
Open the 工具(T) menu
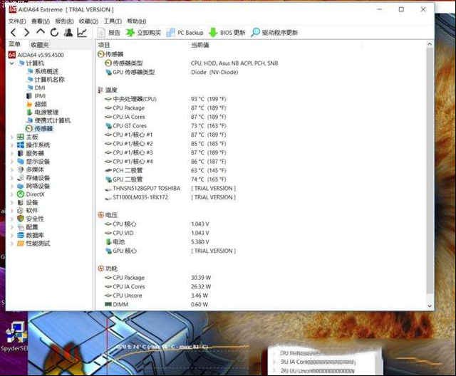pyautogui.click(x=113, y=21)
